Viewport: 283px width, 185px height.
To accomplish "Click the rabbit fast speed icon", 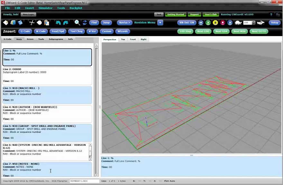I will [260, 23].
